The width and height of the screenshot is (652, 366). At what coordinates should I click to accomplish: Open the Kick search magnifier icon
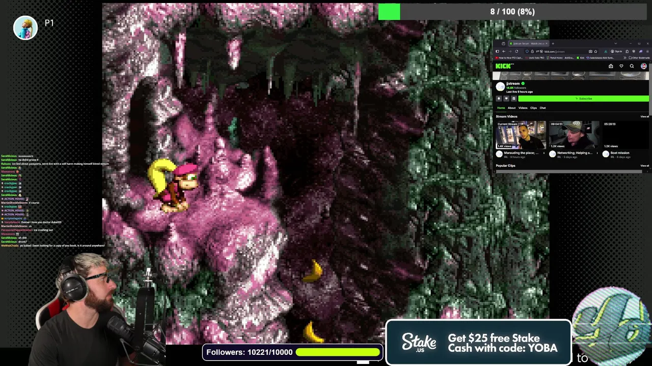(x=632, y=66)
